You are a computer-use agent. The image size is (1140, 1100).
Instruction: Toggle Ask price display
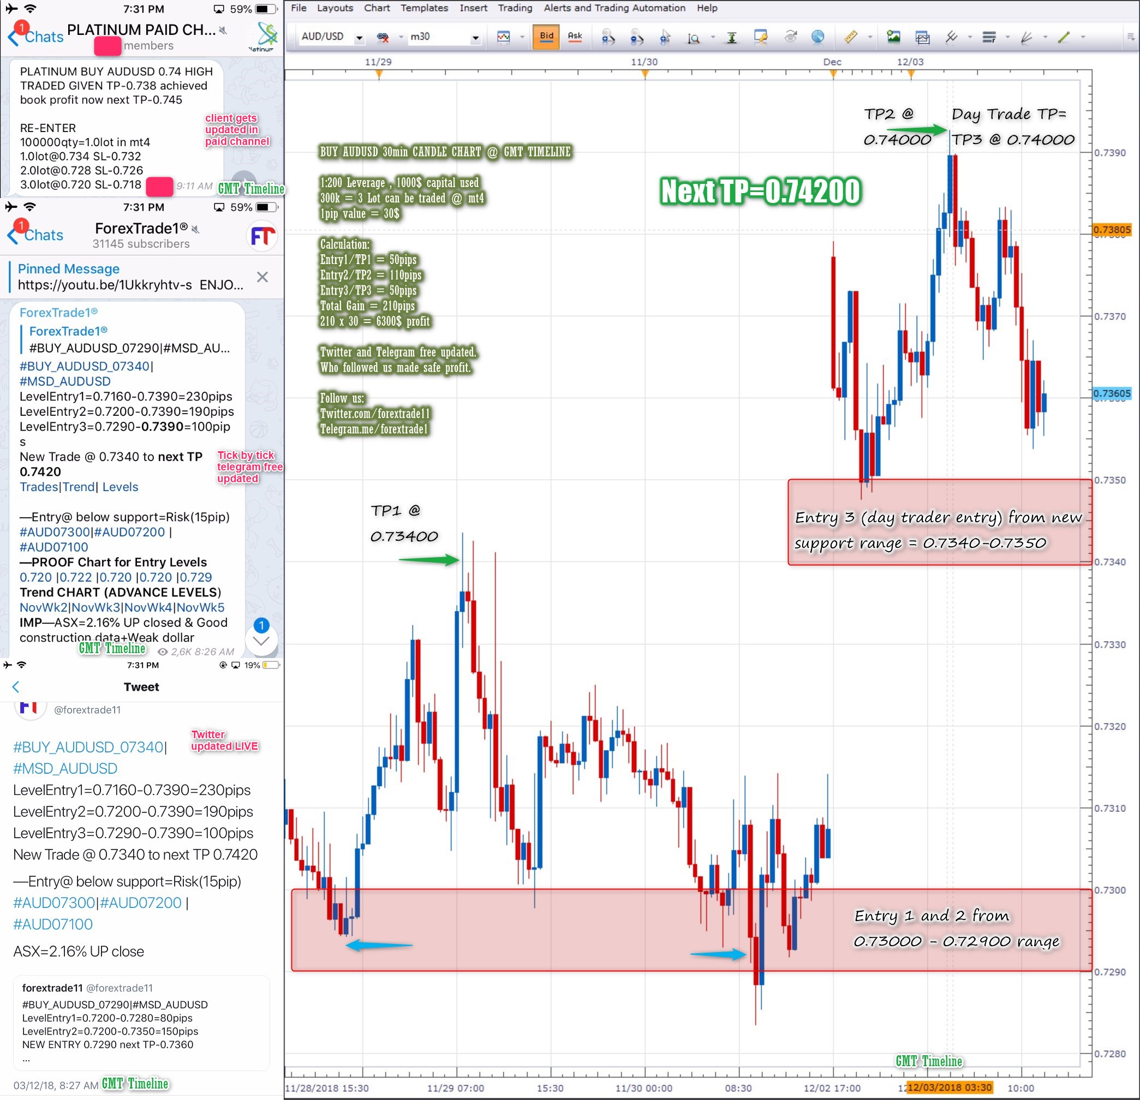[575, 37]
